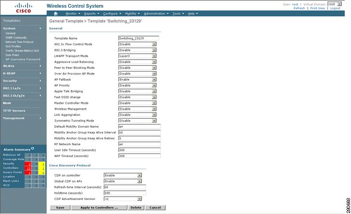Click Refresh-time Interval field

tap(125, 187)
